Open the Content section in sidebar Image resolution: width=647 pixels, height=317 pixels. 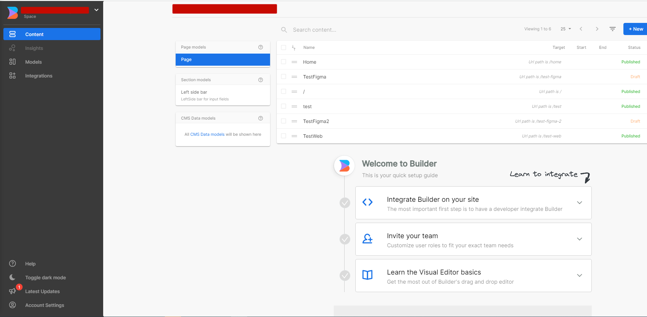click(52, 34)
